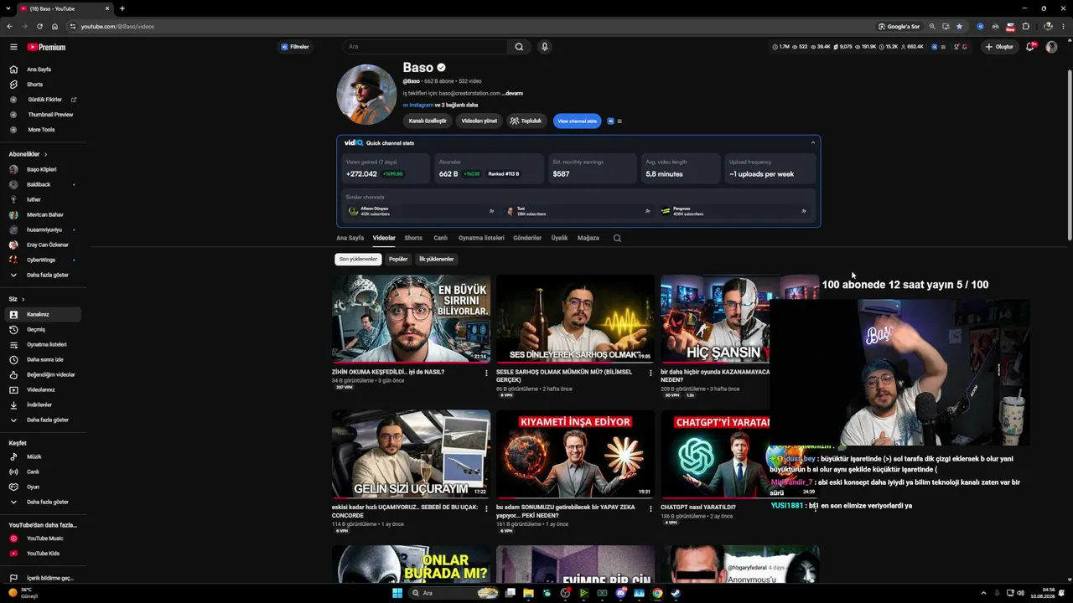Open the ZİHİN OKUMA KEŞFEDİLDİ video thumbnail
The image size is (1073, 603).
click(411, 319)
